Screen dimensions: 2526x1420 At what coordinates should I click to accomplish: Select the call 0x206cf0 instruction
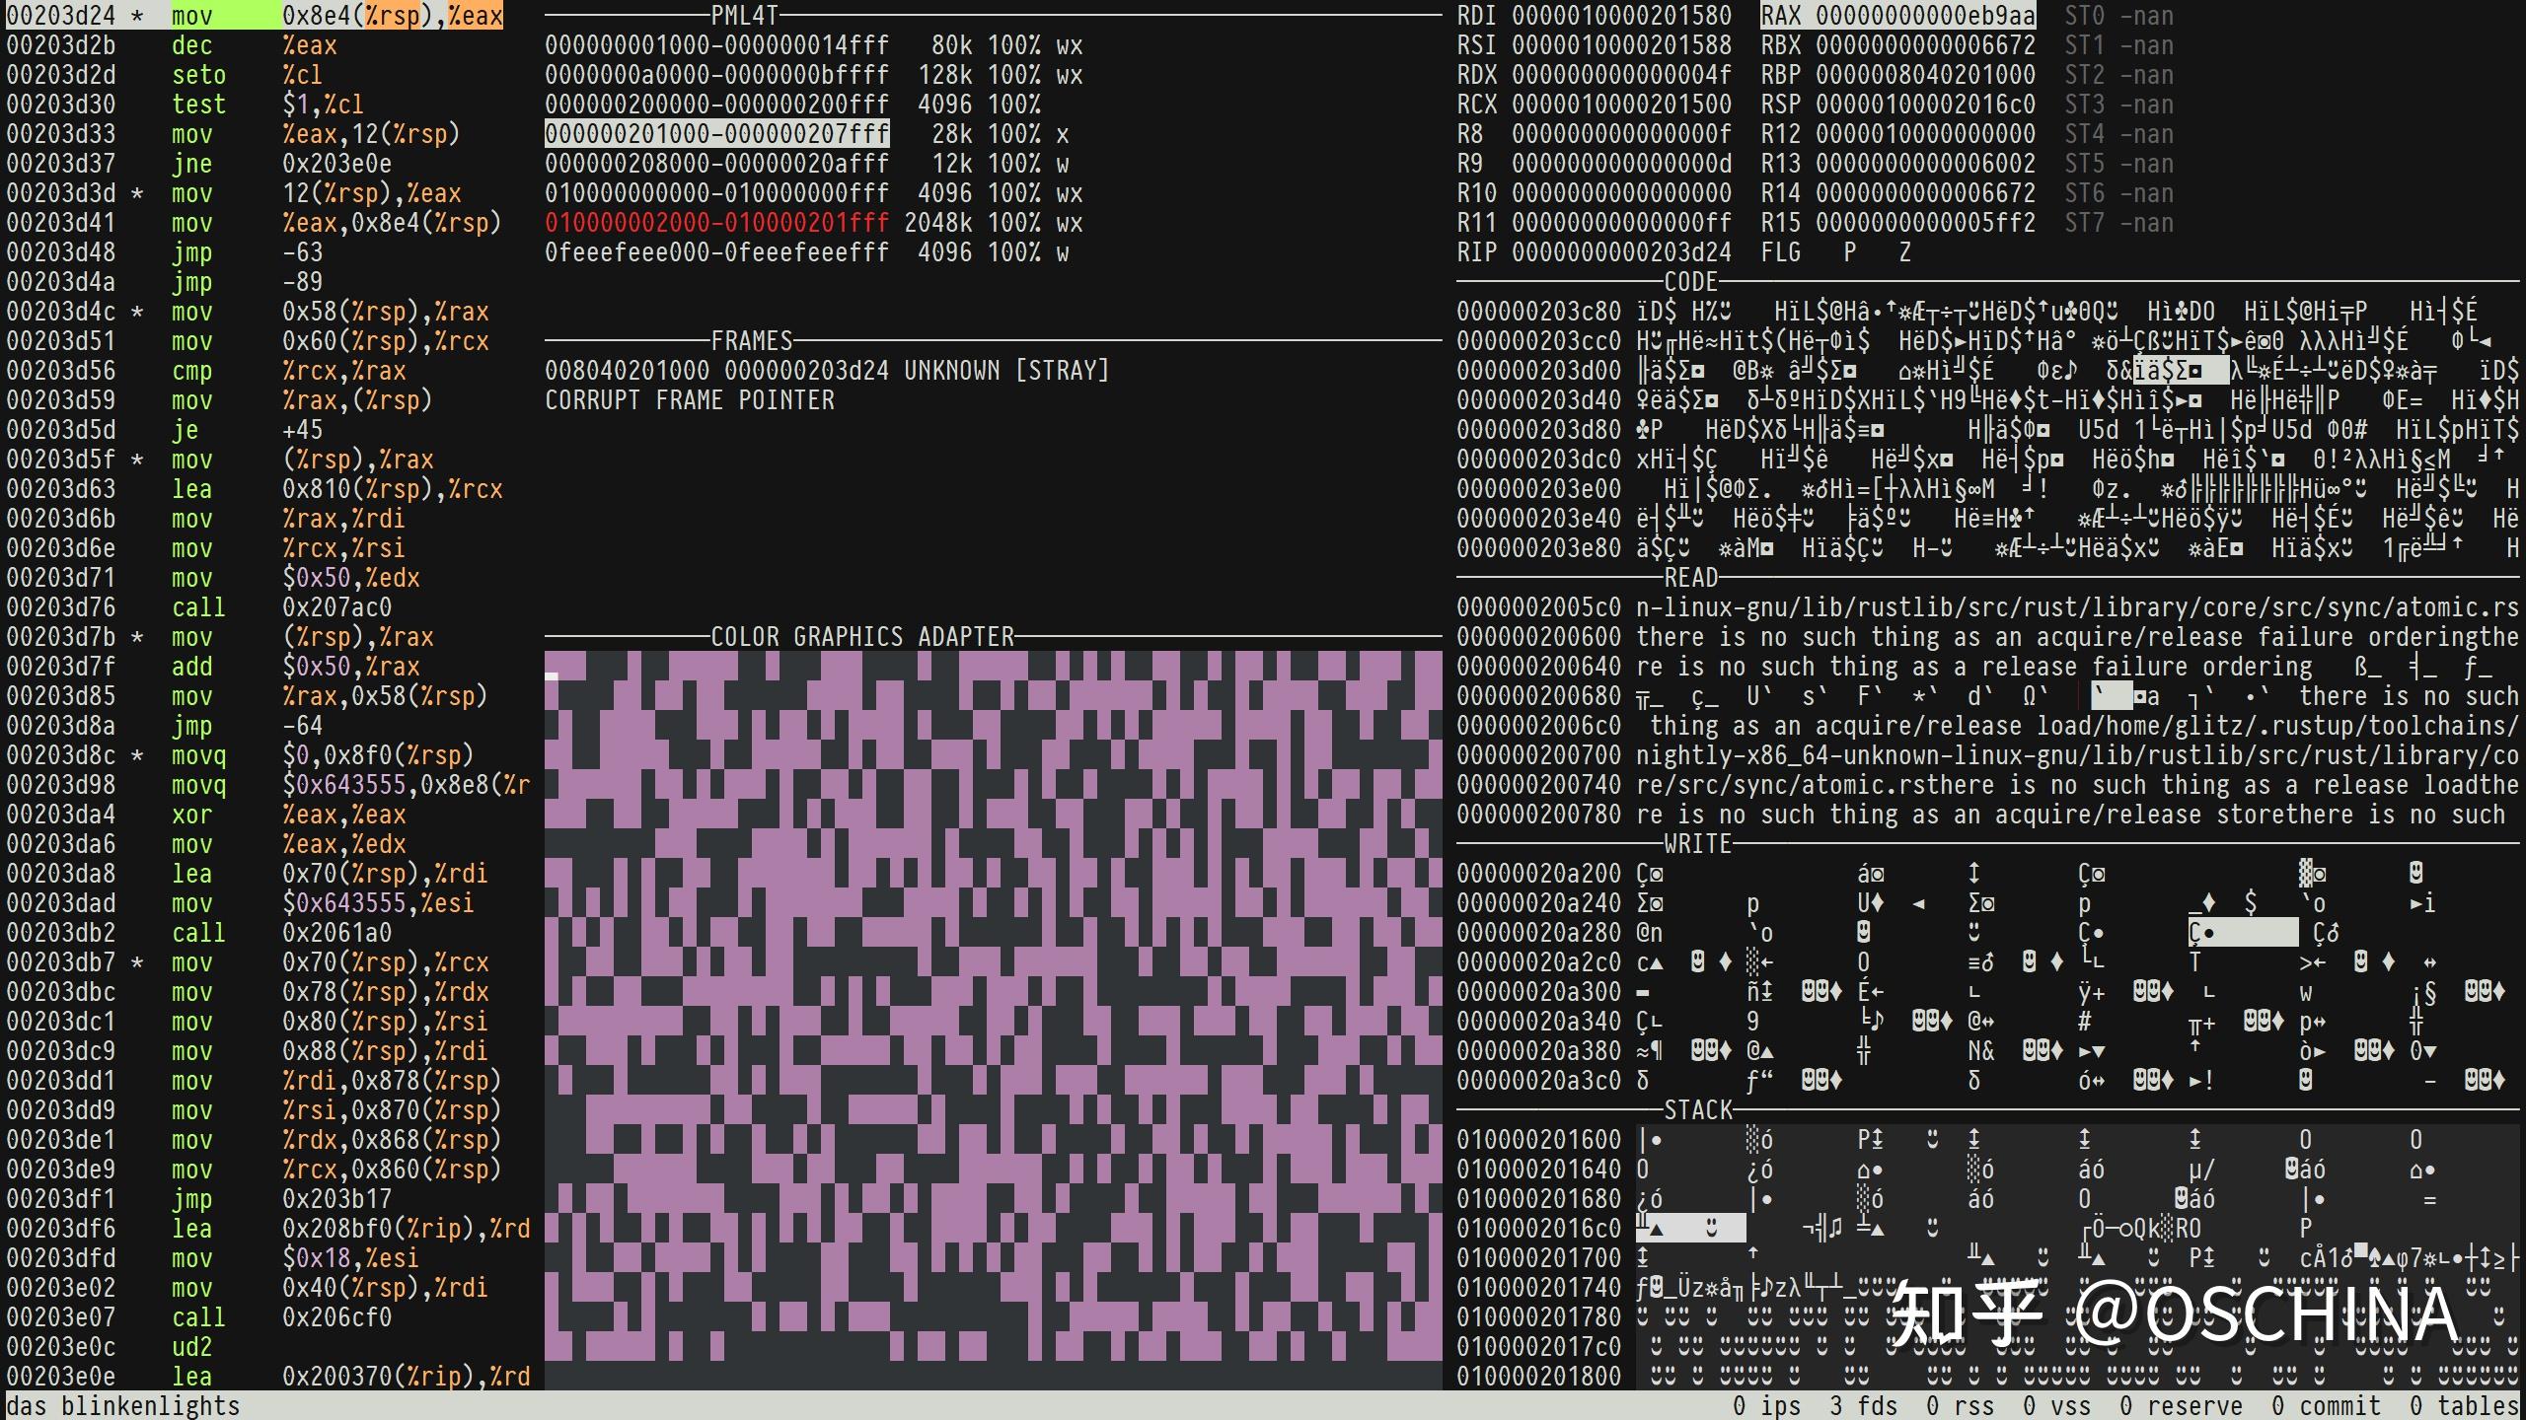coord(199,1317)
